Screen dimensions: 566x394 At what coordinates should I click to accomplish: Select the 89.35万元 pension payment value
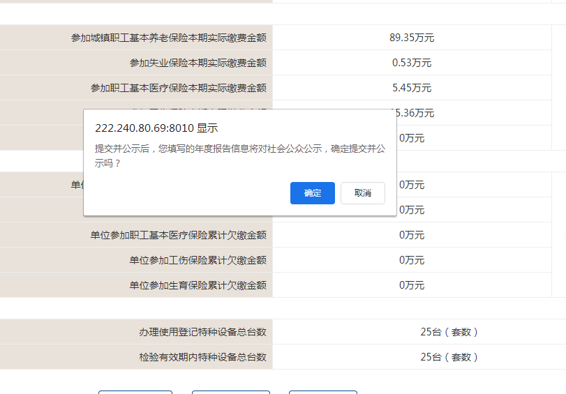coord(412,38)
